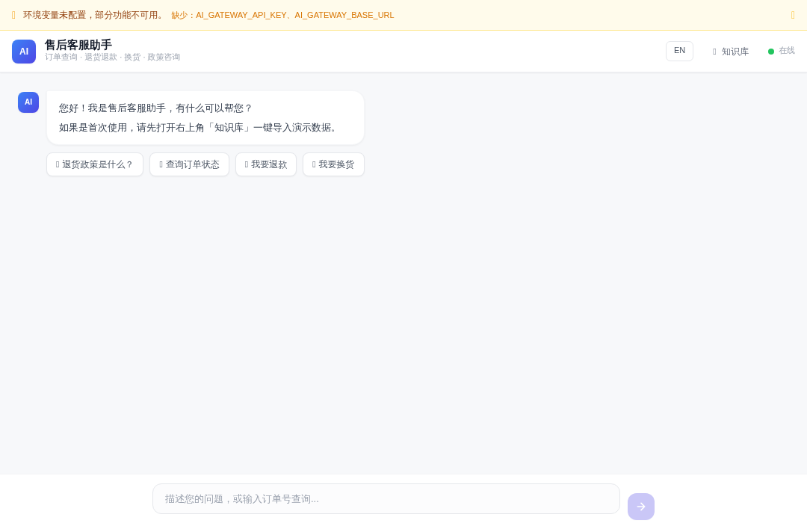
Task: Click the line 如果是首次使用，请先打开右上角
Action: click(x=200, y=128)
